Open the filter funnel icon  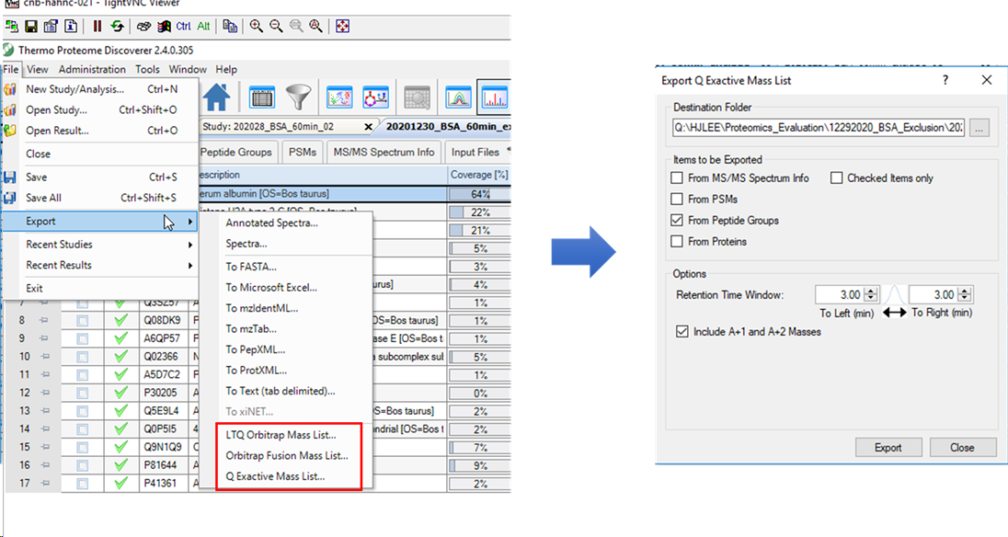[298, 98]
